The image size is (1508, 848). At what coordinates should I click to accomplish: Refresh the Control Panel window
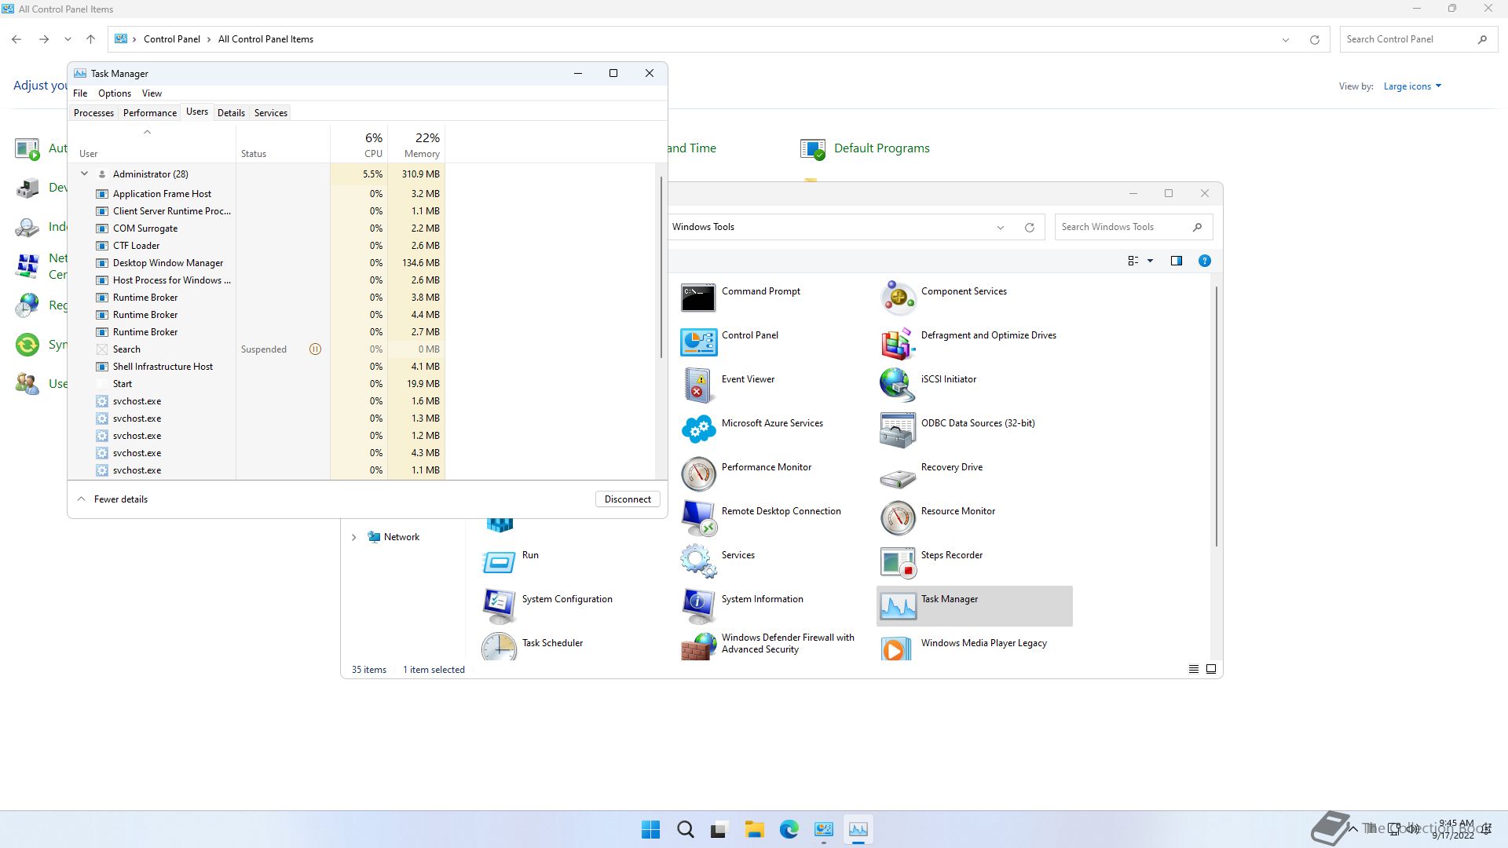tap(1314, 39)
